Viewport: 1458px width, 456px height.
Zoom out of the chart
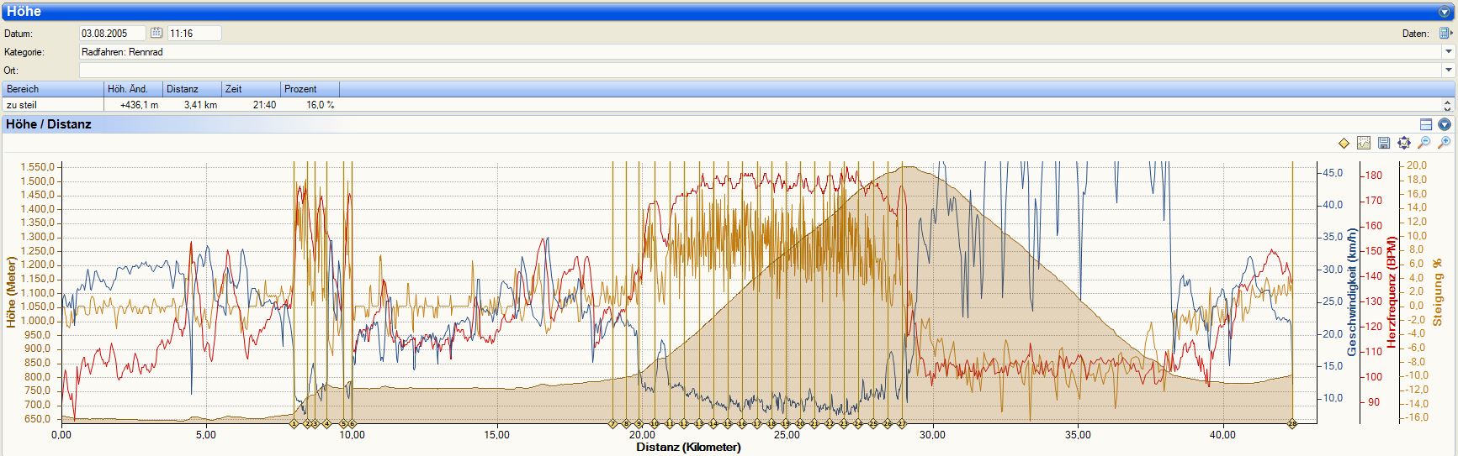point(1424,144)
